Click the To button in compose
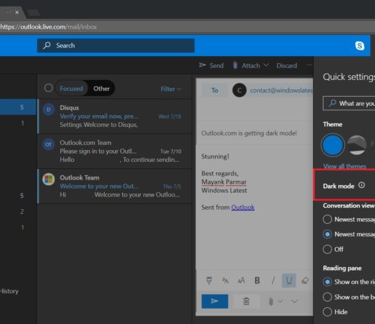 point(214,90)
